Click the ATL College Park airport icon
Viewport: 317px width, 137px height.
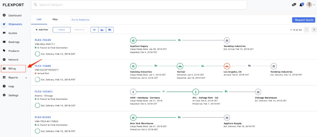click(196, 92)
